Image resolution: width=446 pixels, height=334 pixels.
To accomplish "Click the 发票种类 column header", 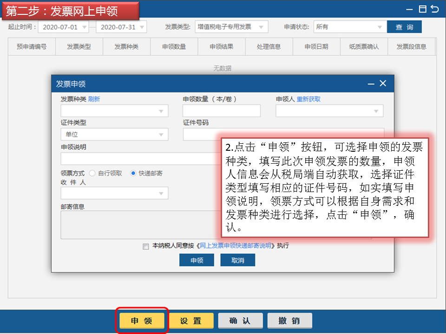I will click(126, 46).
